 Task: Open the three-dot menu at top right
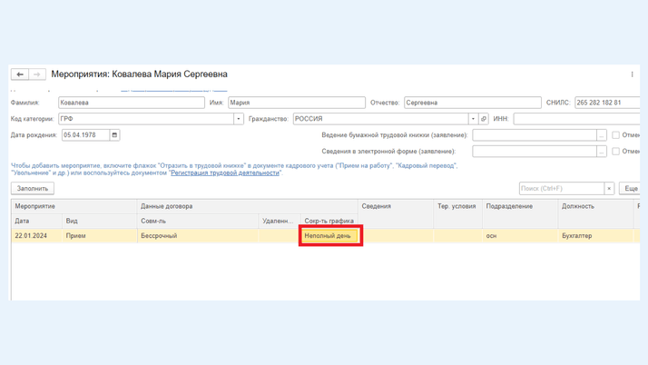tap(633, 74)
